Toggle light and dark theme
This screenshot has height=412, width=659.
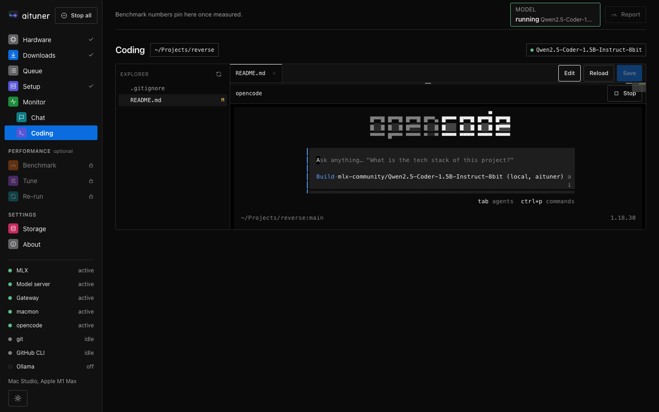pyautogui.click(x=18, y=398)
